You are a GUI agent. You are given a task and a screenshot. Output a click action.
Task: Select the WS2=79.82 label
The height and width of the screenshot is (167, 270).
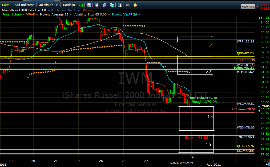tap(245, 104)
